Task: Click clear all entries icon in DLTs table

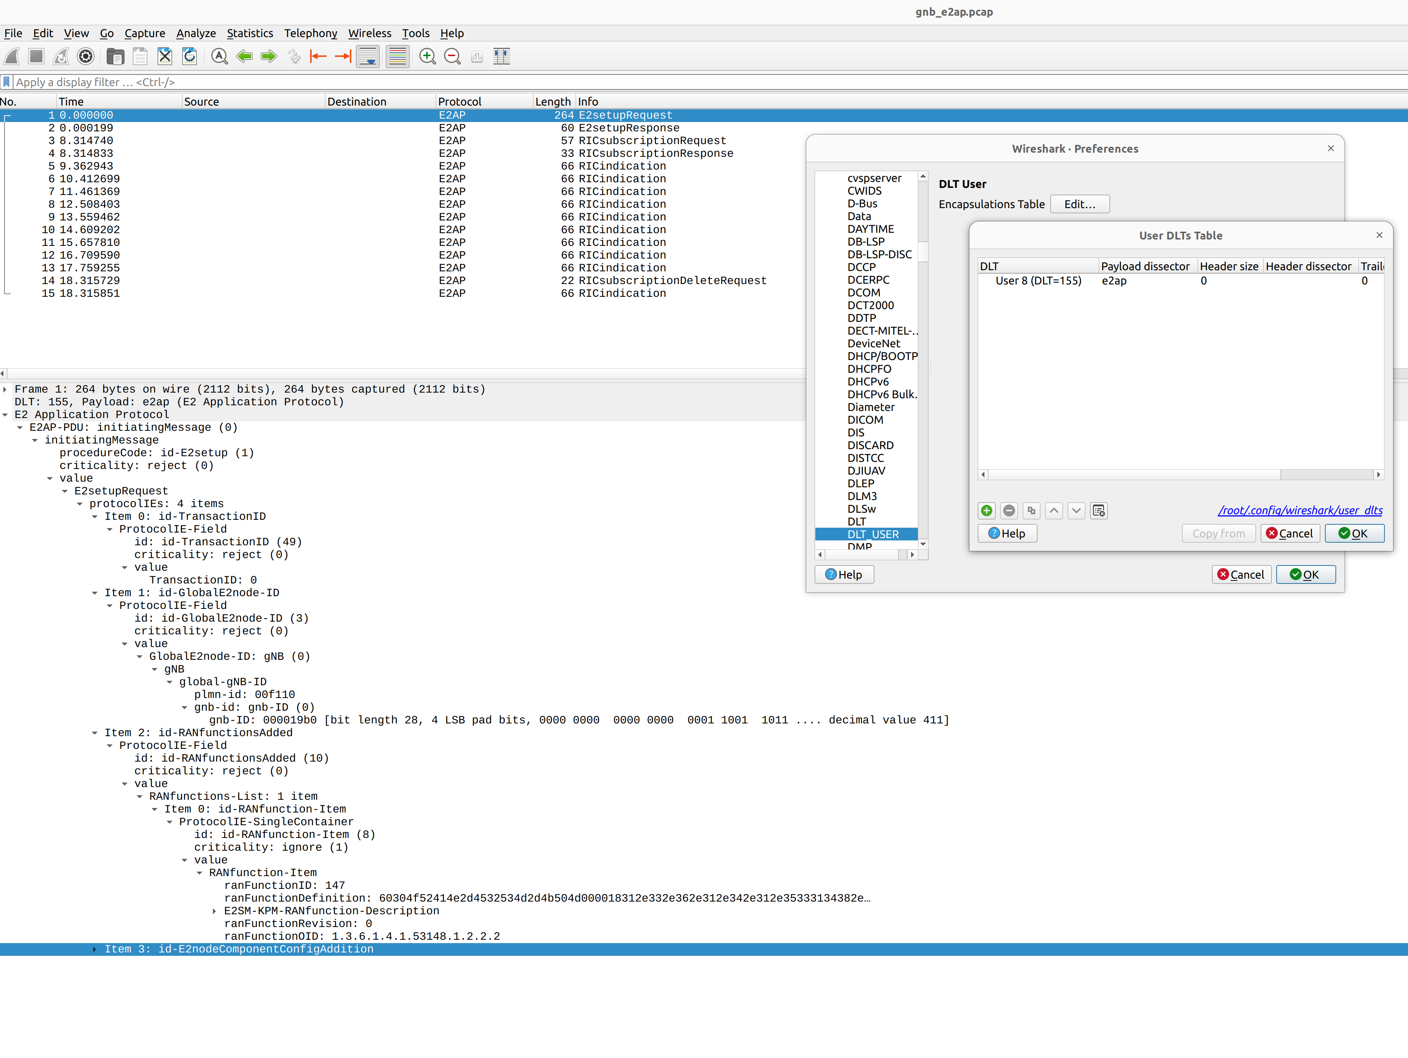Action: pyautogui.click(x=1099, y=510)
